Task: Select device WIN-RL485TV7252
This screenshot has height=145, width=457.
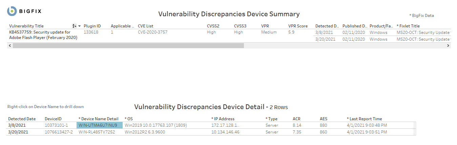Action: point(97,132)
